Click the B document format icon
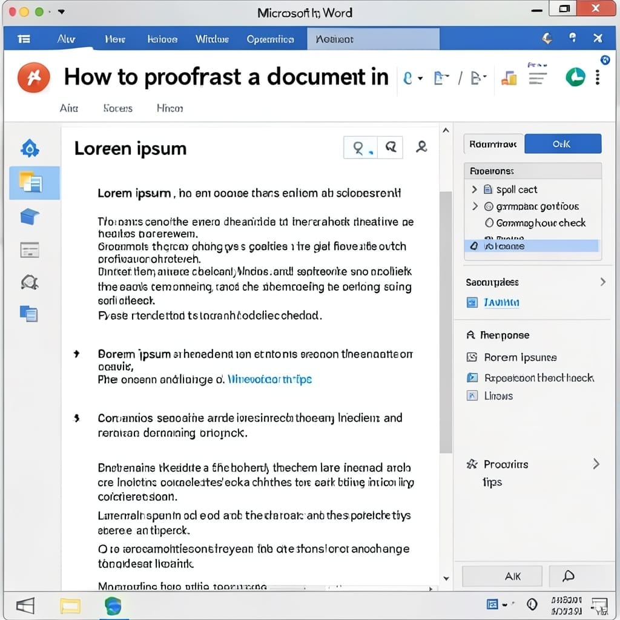Screen dimensions: 620x620 [478, 78]
